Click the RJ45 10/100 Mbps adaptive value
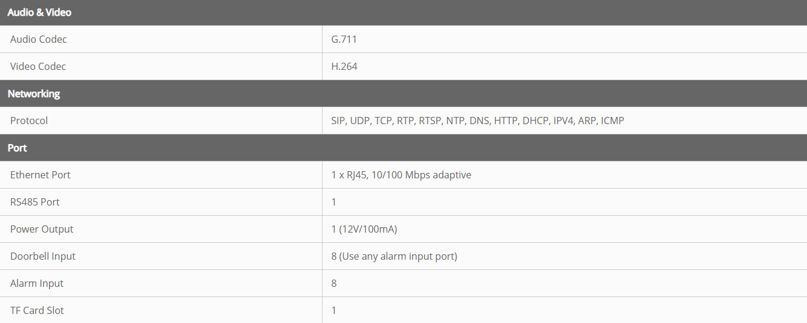The height and width of the screenshot is (323, 807). tap(401, 175)
